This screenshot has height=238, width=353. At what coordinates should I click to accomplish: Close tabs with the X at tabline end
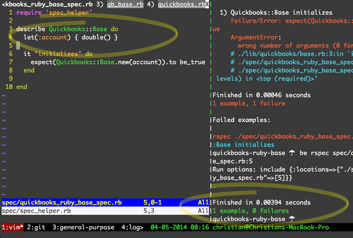(x=207, y=4)
